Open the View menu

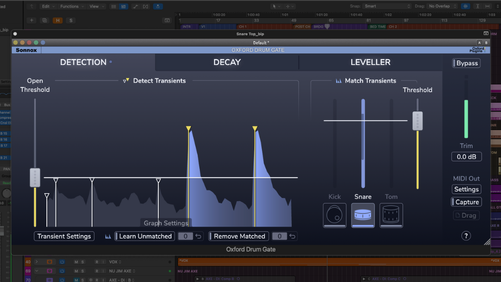click(96, 6)
